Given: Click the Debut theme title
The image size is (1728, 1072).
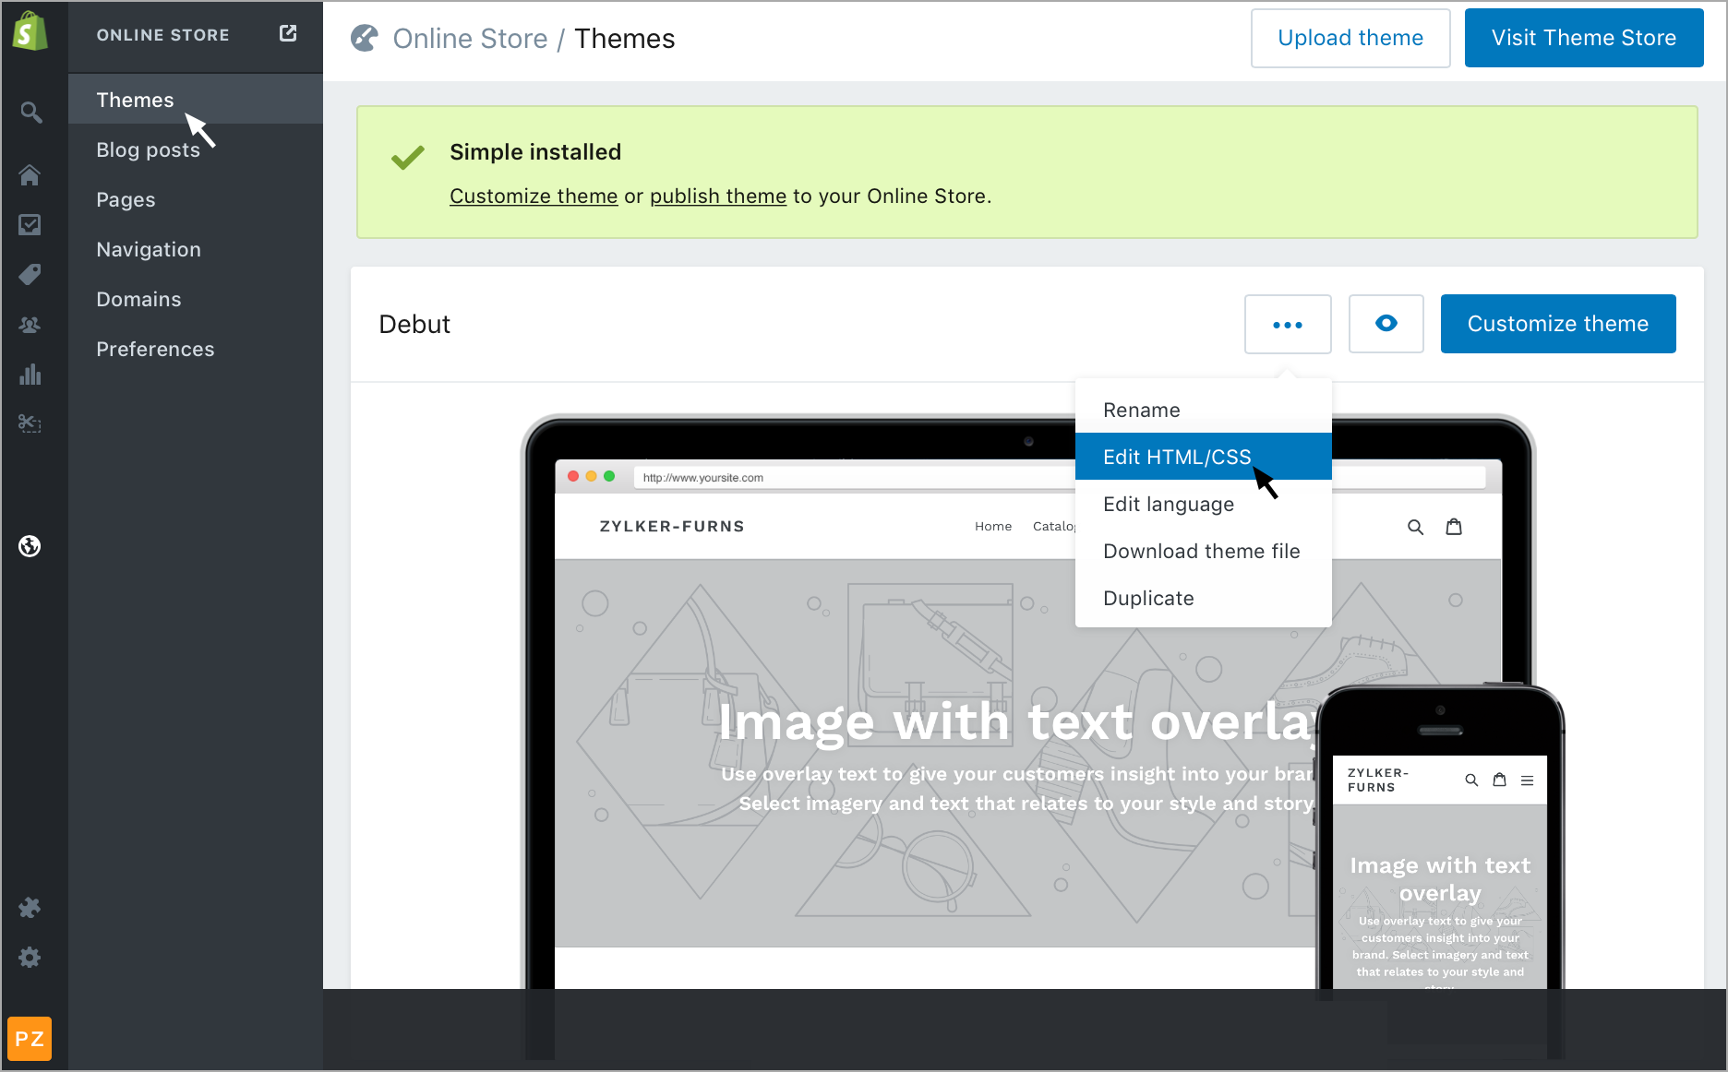Looking at the screenshot, I should tap(414, 325).
